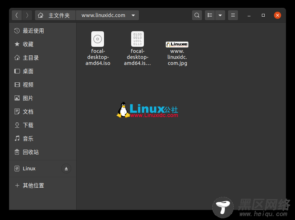The width and height of the screenshot is (295, 220).
Task: Click the picture icon beside 图片
Action: [17, 98]
